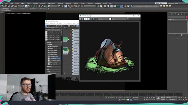This screenshot has width=188, height=105.
Task: Click the Align tool icon
Action: pyautogui.click(x=101, y=6)
